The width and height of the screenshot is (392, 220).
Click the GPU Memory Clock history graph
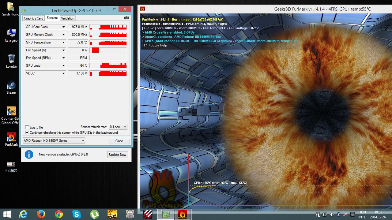point(108,35)
